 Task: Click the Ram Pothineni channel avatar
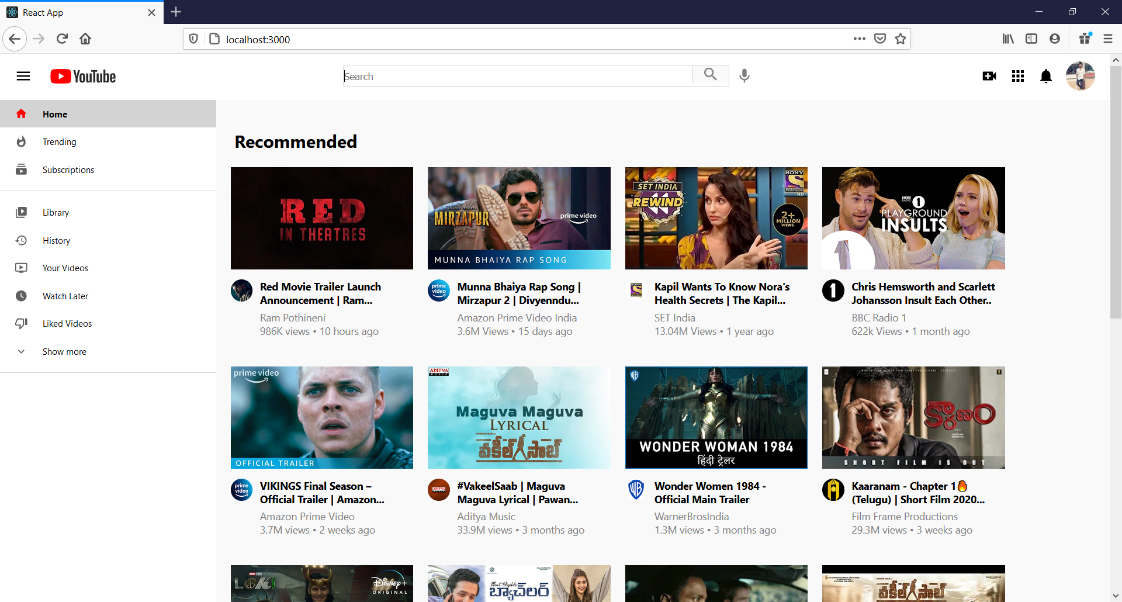click(241, 290)
